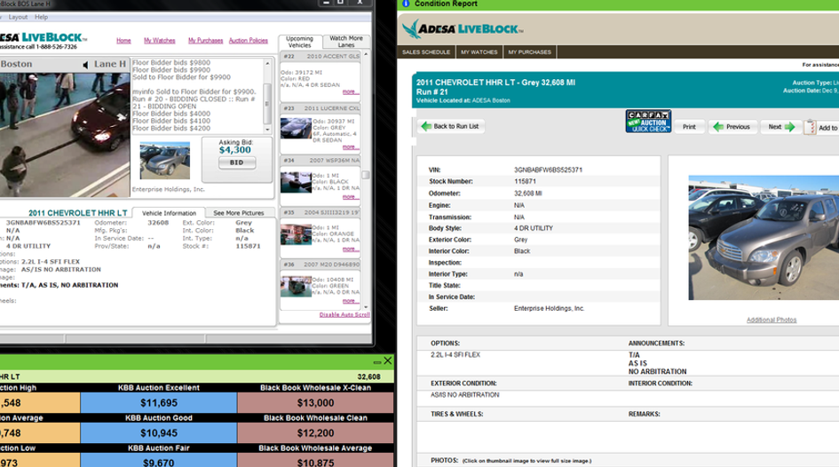Click the Back to Run List arrow button
Screen dimensions: 839x467
450,127
